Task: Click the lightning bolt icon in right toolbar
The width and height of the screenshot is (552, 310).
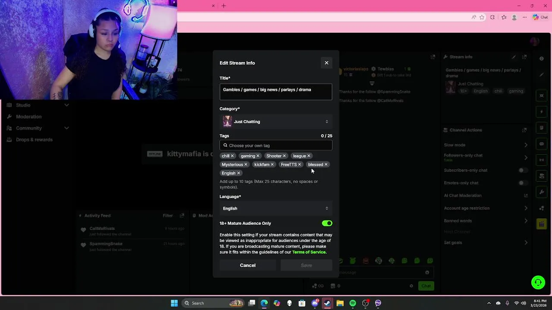Action: pos(542,112)
